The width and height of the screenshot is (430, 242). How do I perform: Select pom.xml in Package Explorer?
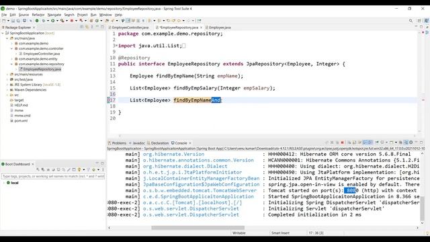coord(21,121)
